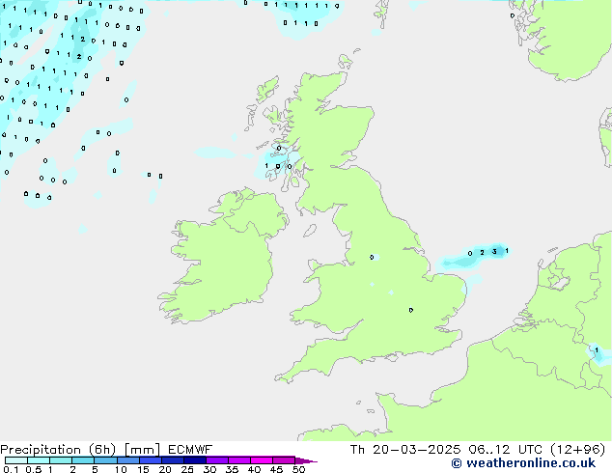Click the '1' value over the continental patch at right edge
Screen dimensions: 612x473
[597, 350]
